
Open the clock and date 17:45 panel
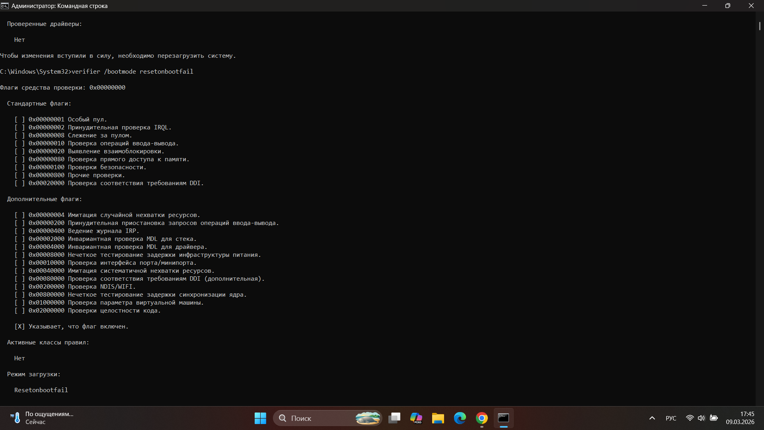tap(740, 418)
